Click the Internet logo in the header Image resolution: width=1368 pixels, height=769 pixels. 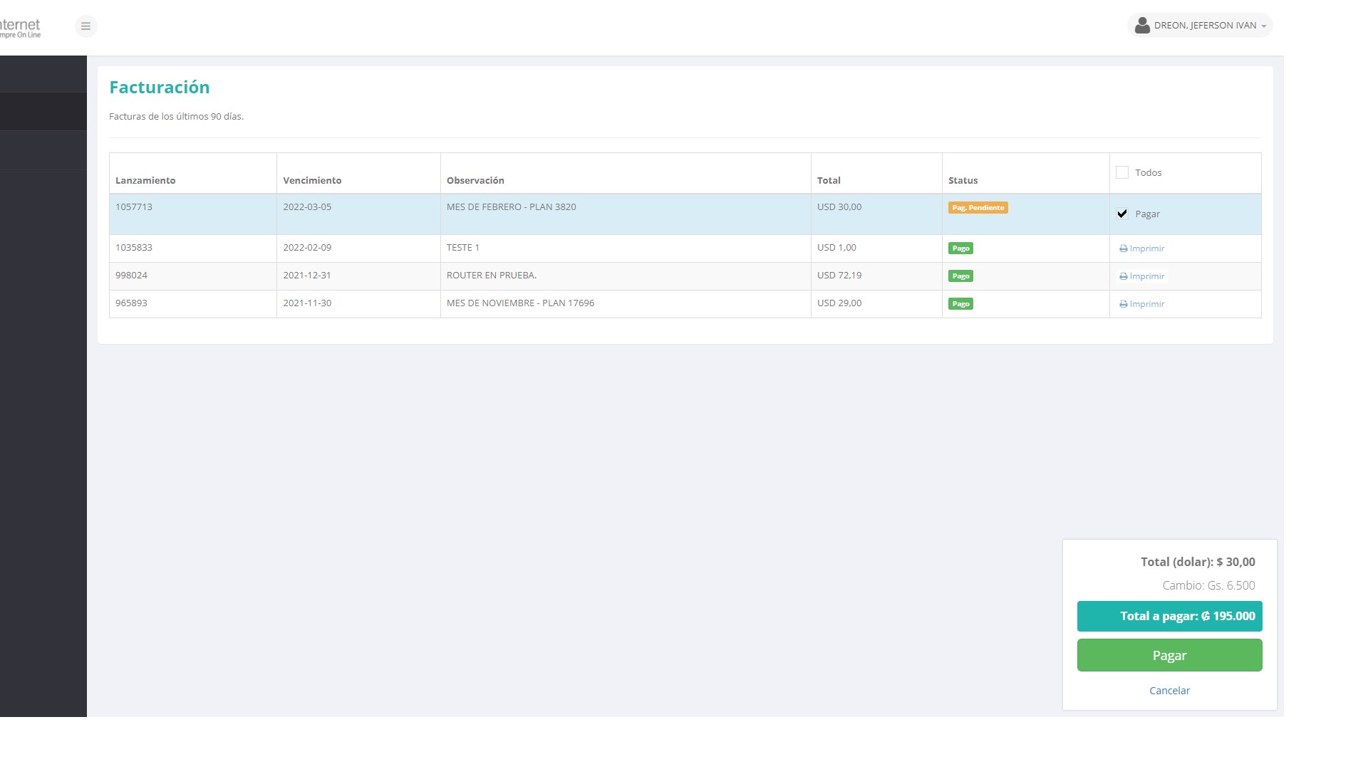point(20,28)
